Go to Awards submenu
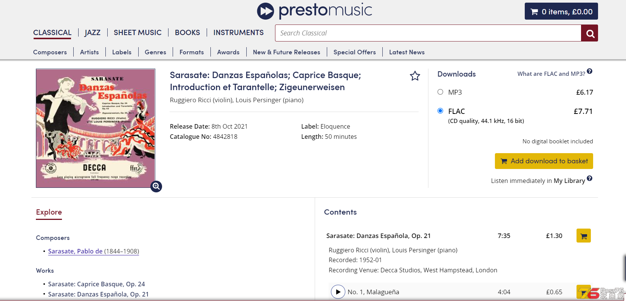The width and height of the screenshot is (626, 301). pyautogui.click(x=228, y=52)
